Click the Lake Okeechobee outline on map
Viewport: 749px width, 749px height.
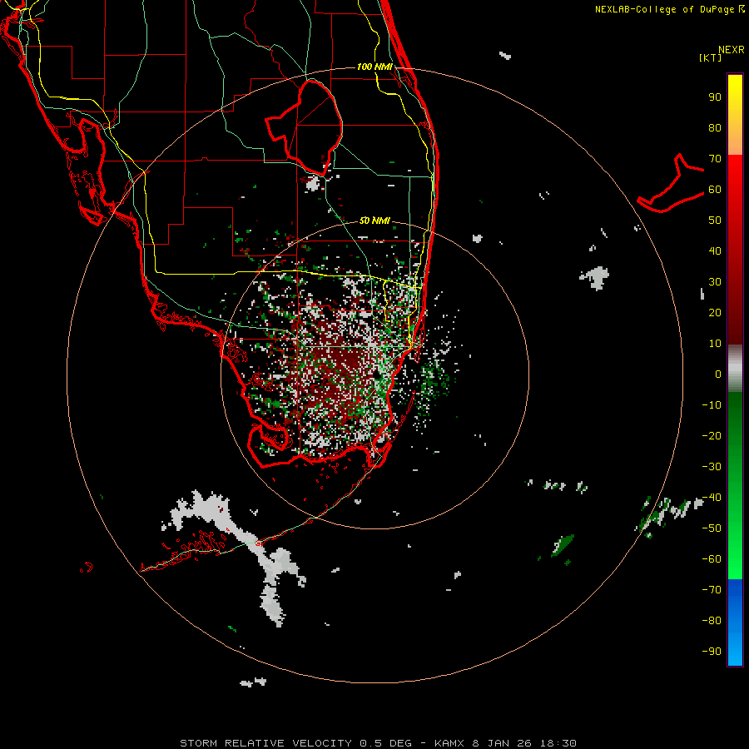pyautogui.click(x=305, y=126)
